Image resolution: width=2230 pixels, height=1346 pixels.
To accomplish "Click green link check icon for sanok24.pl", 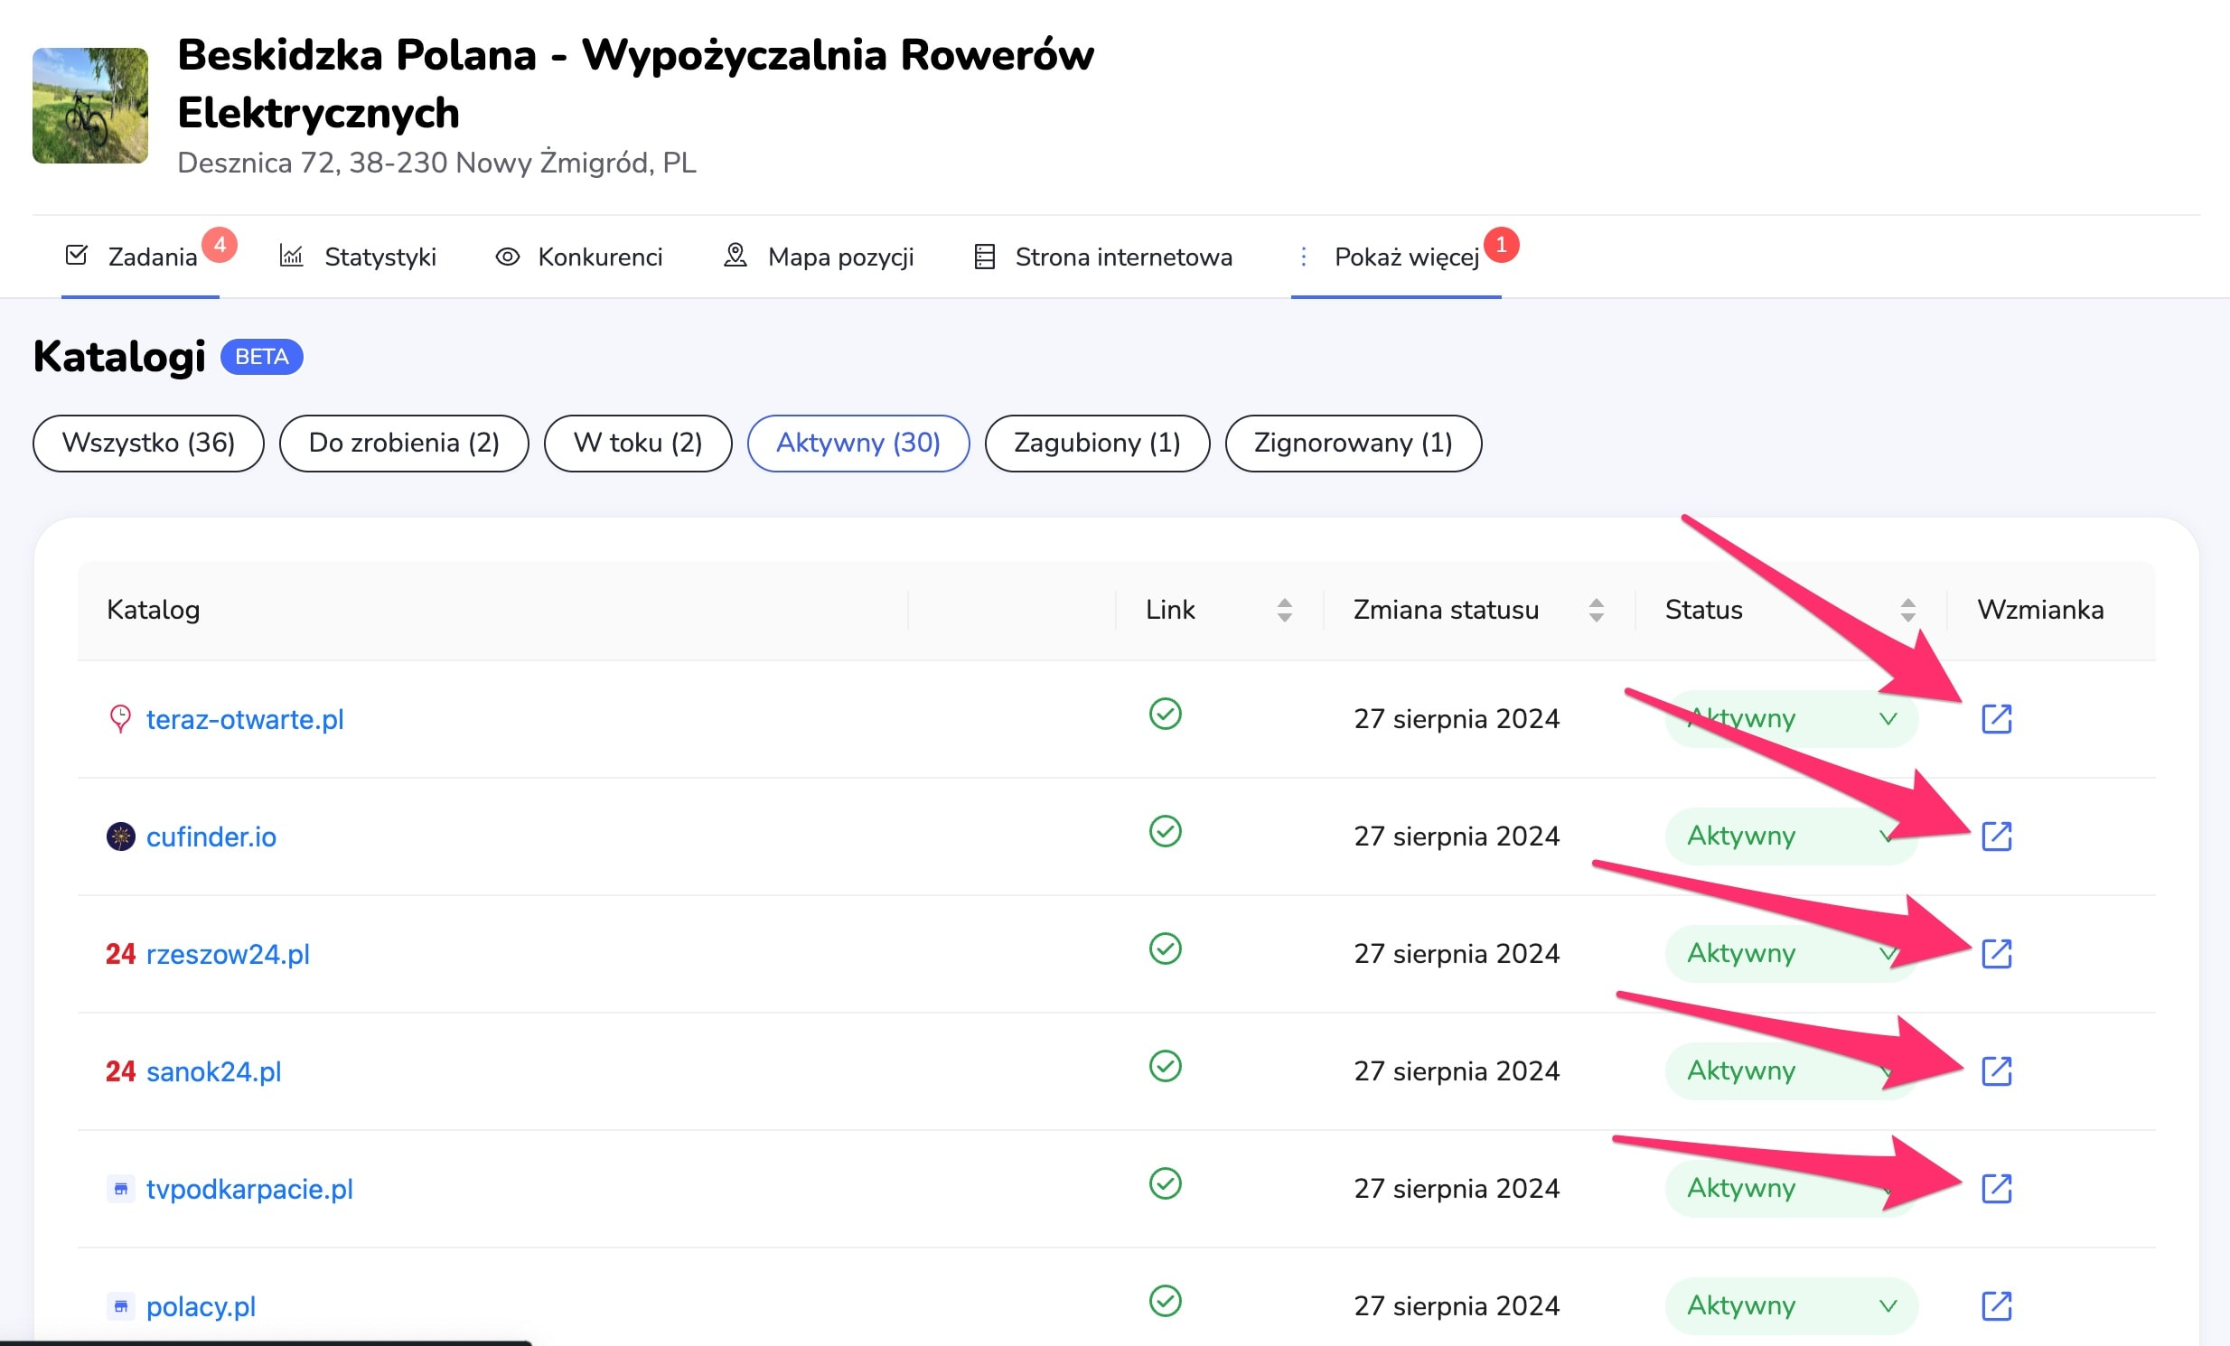I will [x=1165, y=1066].
